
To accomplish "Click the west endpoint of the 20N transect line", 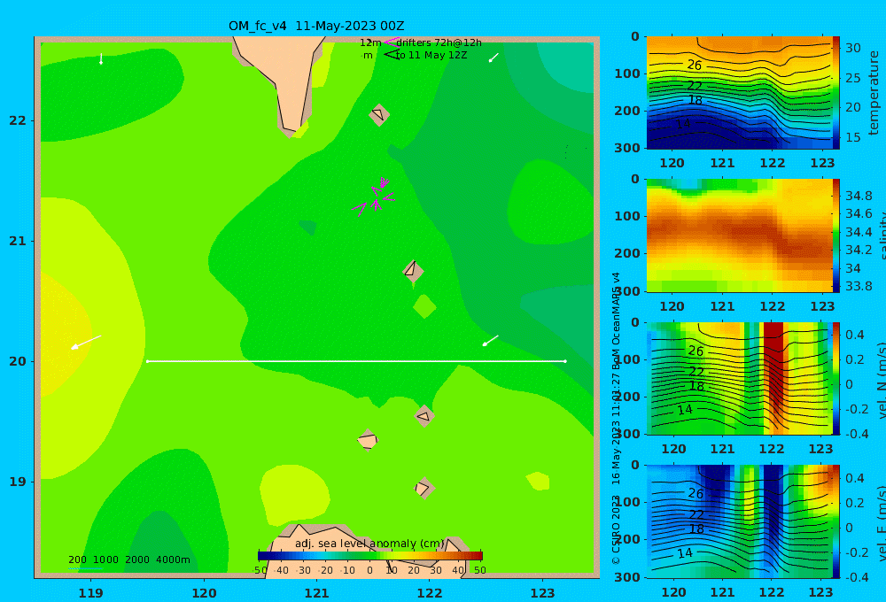I will click(147, 361).
